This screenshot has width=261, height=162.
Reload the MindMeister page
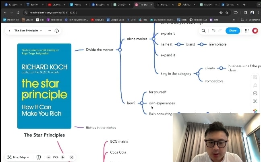tap(18, 12)
